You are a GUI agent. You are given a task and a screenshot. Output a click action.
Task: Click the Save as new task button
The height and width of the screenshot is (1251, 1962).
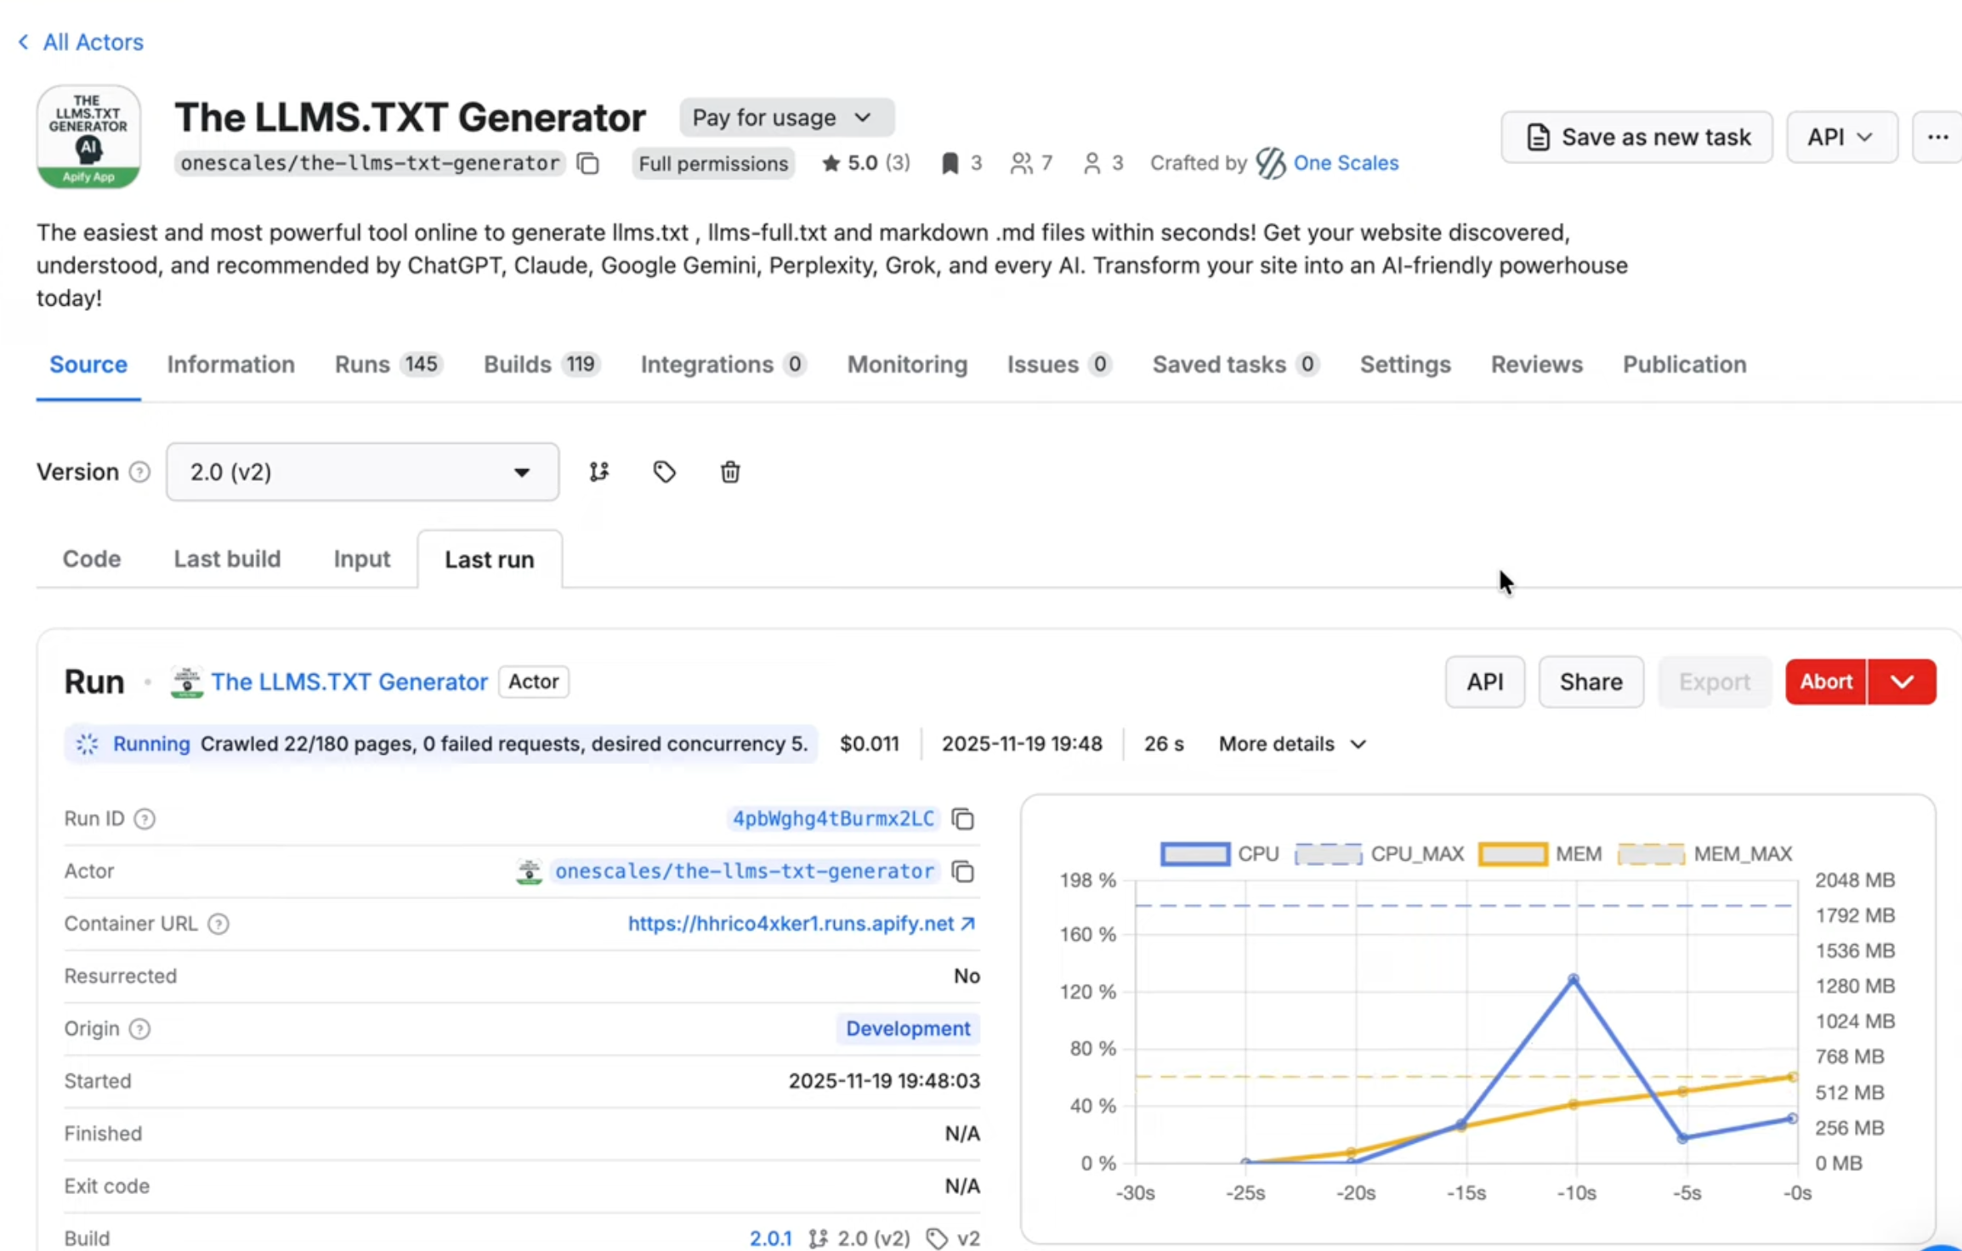pos(1636,137)
